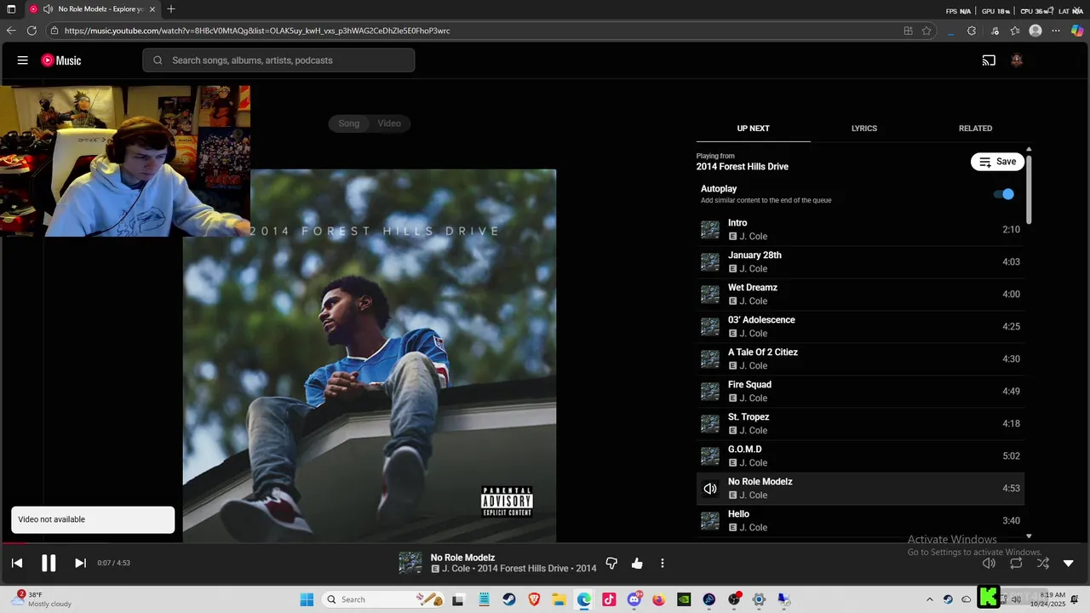1090x613 pixels.
Task: Like No Role Modelz with thumbs up
Action: pyautogui.click(x=637, y=563)
